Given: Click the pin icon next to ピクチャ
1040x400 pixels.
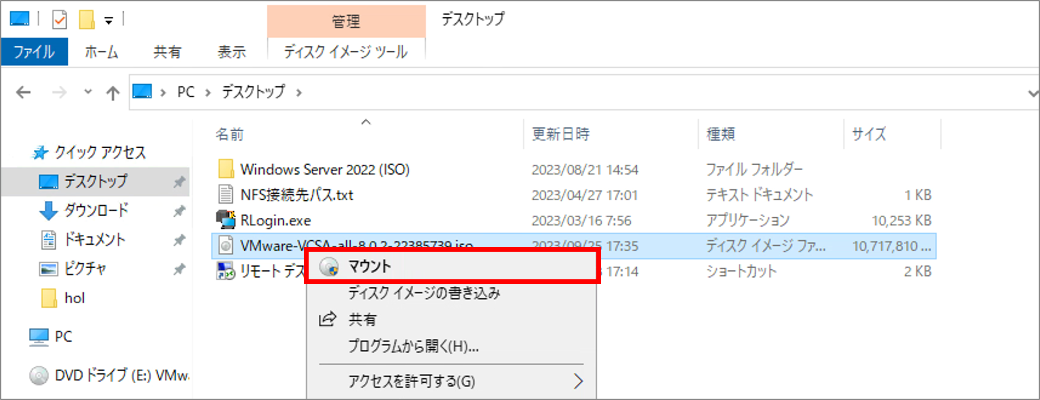Looking at the screenshot, I should [x=179, y=269].
